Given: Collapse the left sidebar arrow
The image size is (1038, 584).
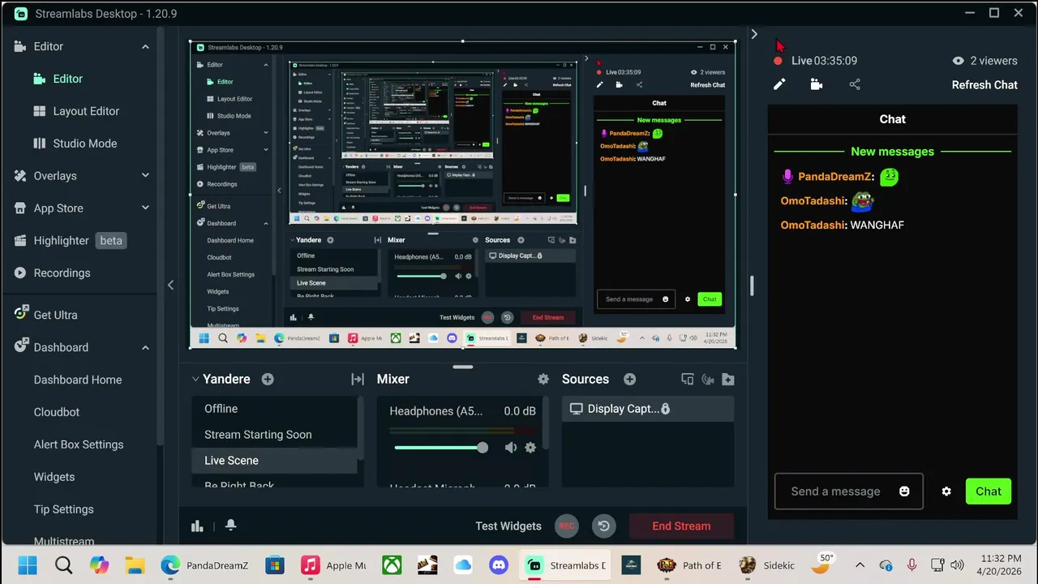Looking at the screenshot, I should pos(170,285).
